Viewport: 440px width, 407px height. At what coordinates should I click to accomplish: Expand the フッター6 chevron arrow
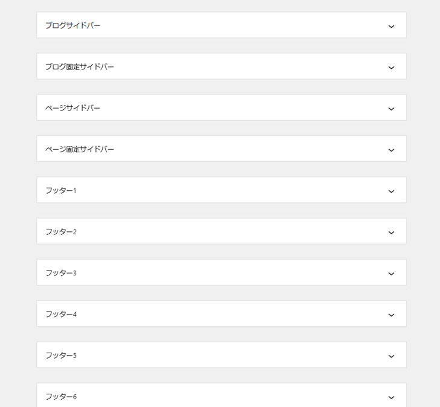(x=391, y=397)
